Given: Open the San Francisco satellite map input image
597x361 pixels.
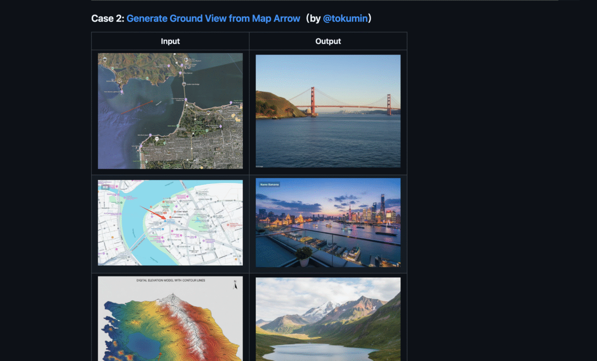Looking at the screenshot, I should point(170,111).
